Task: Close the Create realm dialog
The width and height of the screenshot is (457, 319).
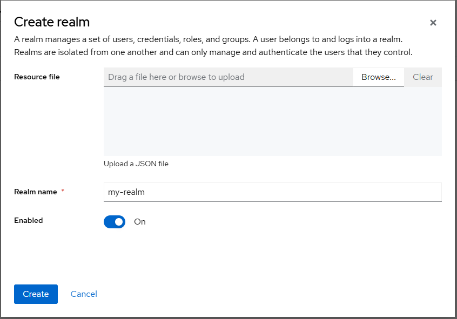Action: (433, 23)
